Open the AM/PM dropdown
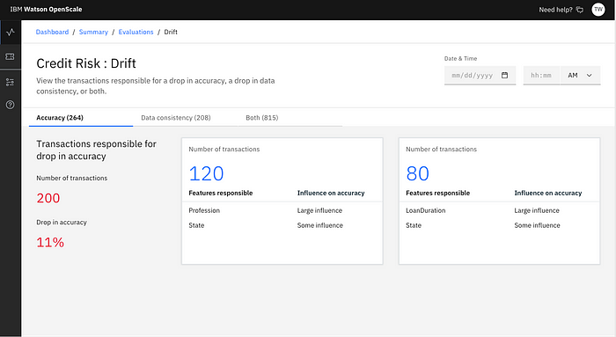The height and width of the screenshot is (337, 616). coord(580,76)
